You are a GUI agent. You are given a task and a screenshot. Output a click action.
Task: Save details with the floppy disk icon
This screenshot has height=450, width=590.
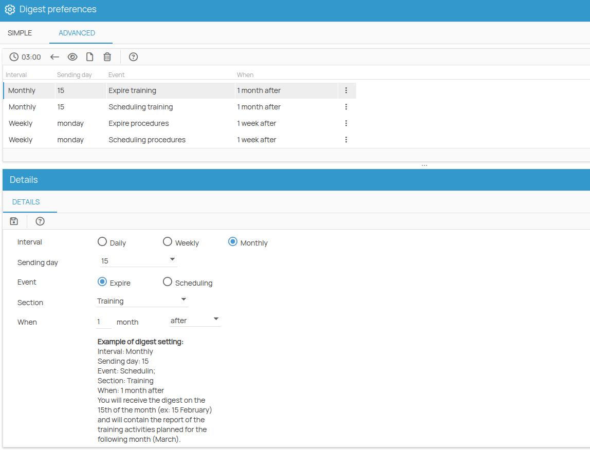coord(13,221)
